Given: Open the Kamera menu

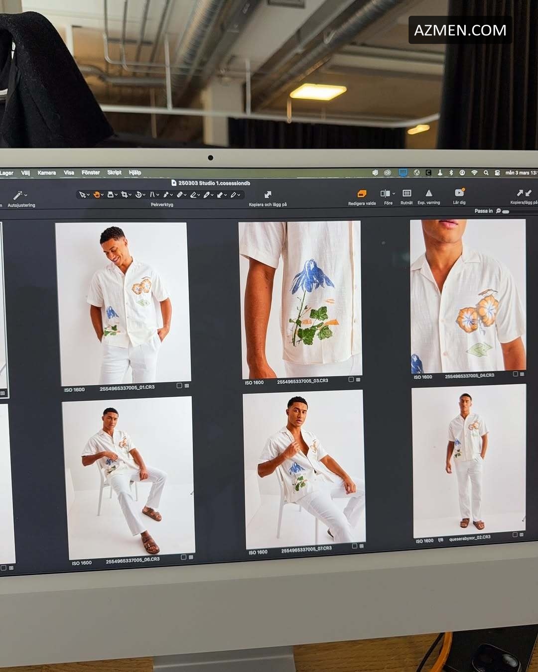Looking at the screenshot, I should click(46, 173).
